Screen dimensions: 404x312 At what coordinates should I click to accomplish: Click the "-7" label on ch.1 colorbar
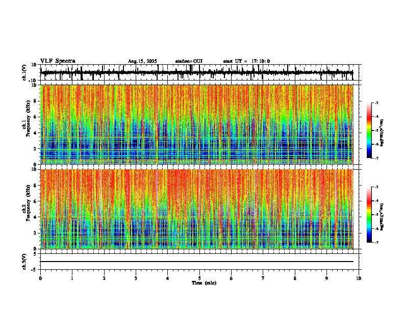tap(376, 158)
